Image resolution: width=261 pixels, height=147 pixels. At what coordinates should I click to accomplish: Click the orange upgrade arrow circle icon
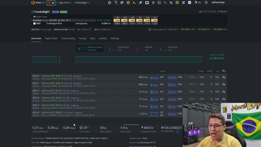(128, 2)
